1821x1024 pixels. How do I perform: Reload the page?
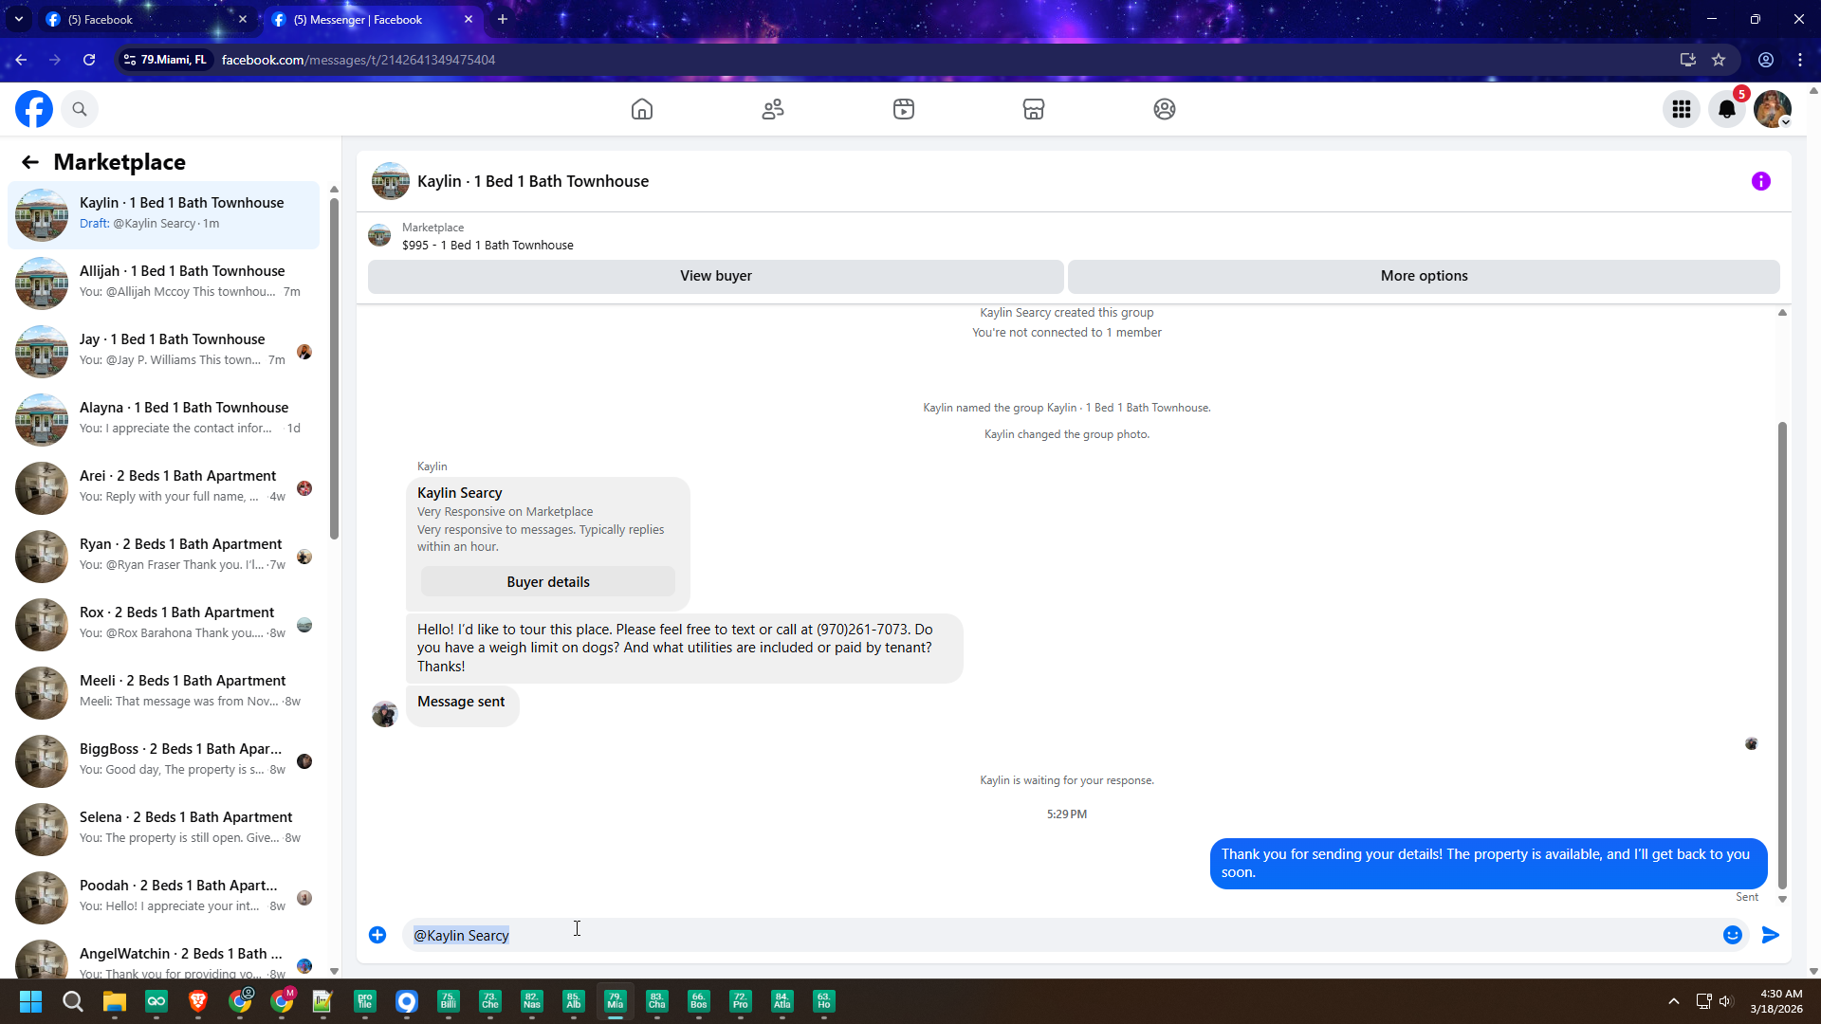[x=89, y=60]
